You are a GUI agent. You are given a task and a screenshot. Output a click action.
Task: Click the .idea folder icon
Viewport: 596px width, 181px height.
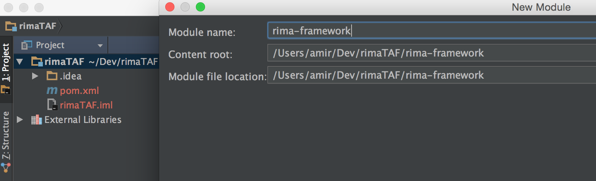click(x=52, y=76)
